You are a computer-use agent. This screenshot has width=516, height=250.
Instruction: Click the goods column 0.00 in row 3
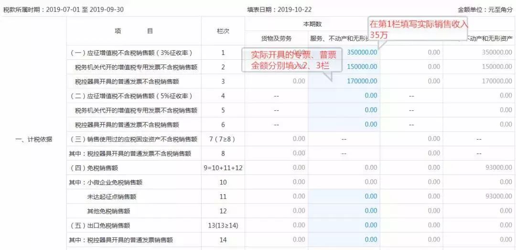299,81
